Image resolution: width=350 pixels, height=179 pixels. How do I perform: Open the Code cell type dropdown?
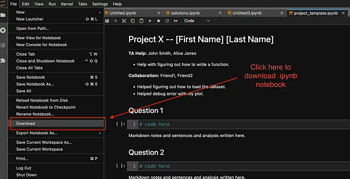click(x=197, y=21)
